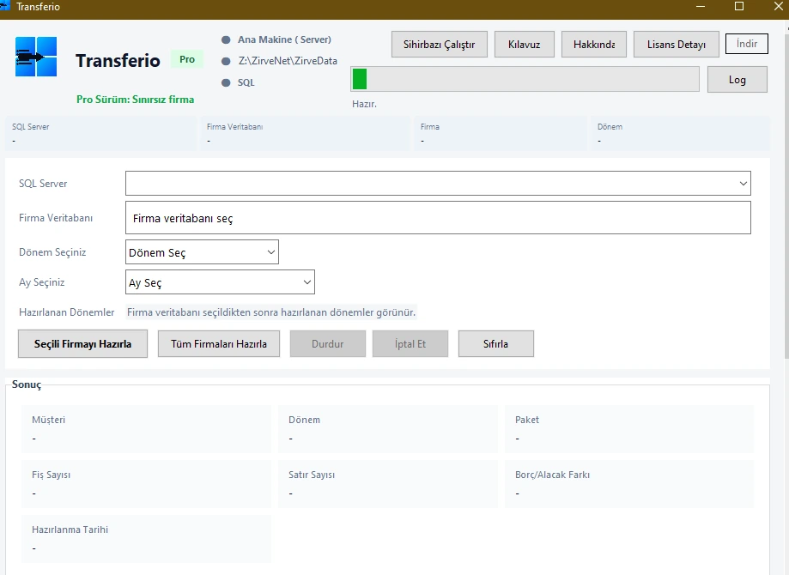This screenshot has height=575, width=789.
Task: Click the Paket result card
Action: [629, 429]
